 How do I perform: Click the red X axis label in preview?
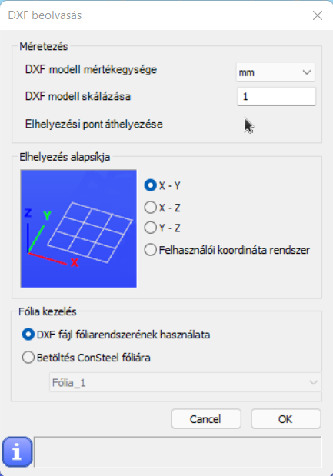coord(75,262)
